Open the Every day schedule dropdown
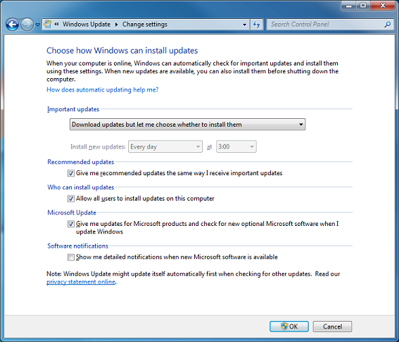399x342 pixels. coord(165,146)
